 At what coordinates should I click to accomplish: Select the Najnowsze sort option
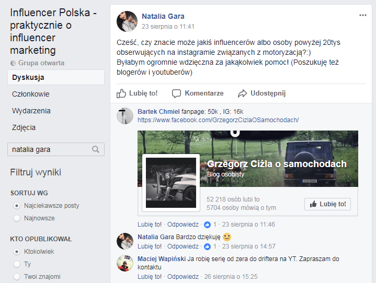tap(17, 218)
